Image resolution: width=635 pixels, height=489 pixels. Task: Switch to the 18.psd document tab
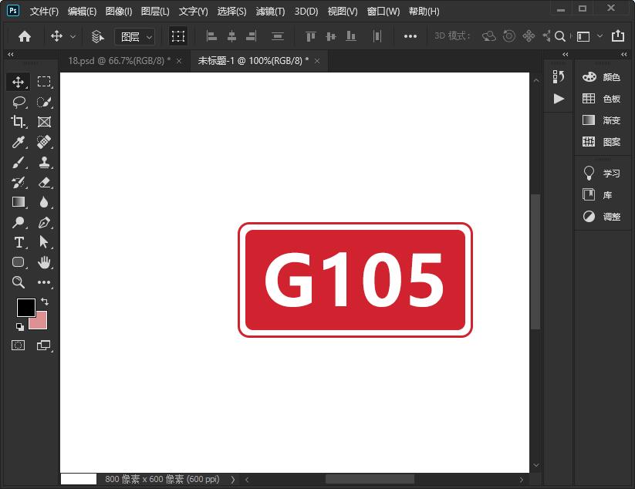[119, 60]
